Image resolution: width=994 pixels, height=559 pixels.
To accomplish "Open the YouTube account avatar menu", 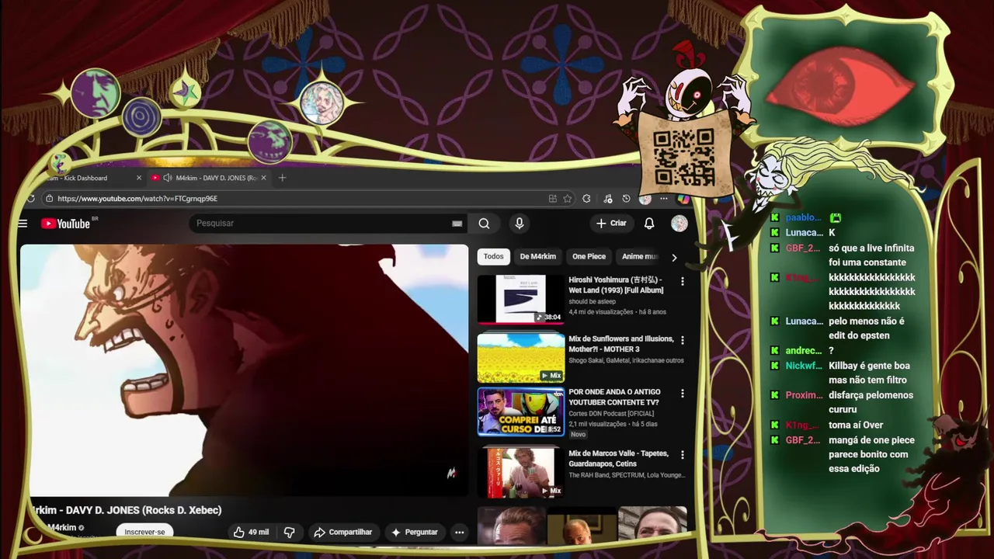I will coord(679,224).
